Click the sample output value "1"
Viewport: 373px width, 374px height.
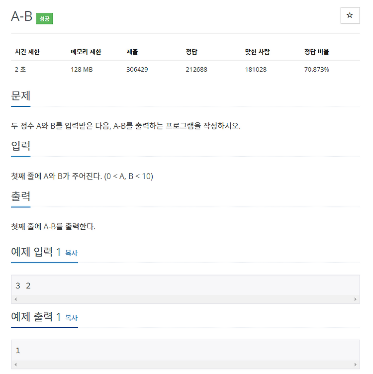18,351
